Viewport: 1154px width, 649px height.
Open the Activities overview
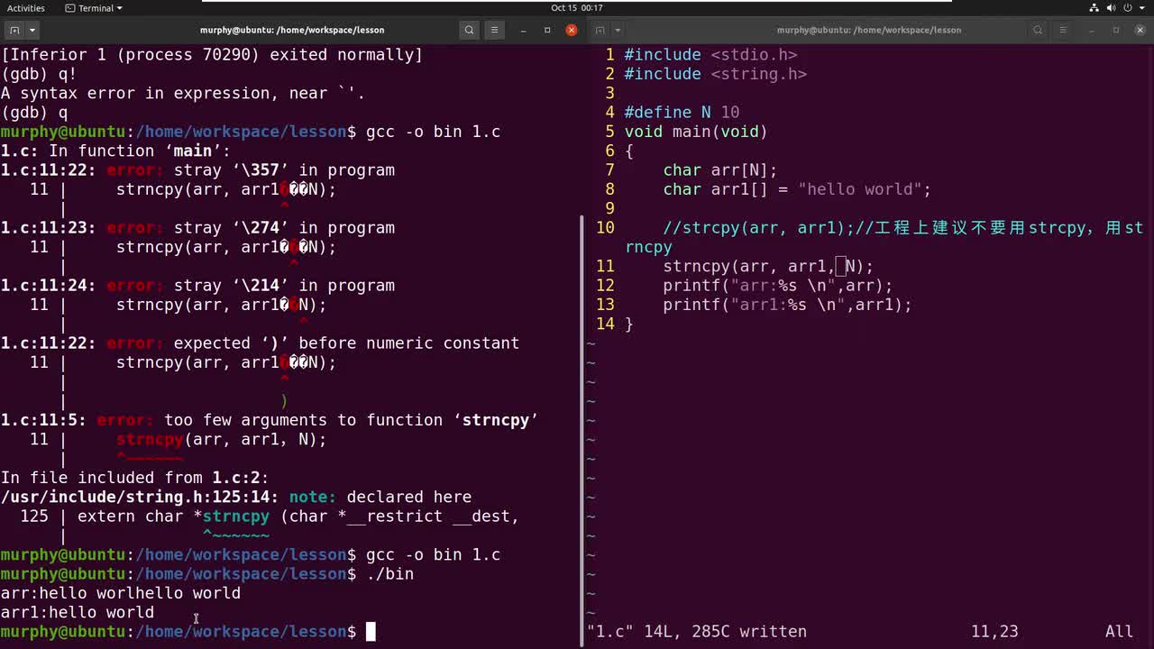(x=26, y=8)
